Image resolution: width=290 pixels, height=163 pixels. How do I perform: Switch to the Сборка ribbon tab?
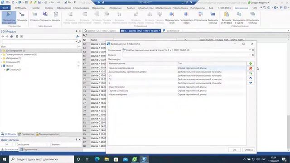[x=48, y=8]
